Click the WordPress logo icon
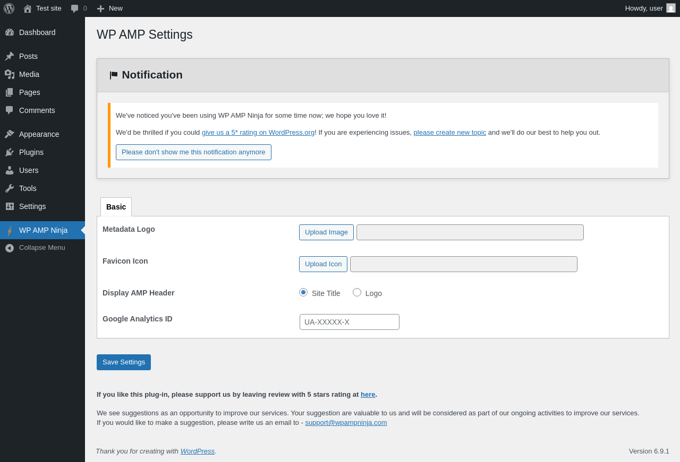 pos(9,8)
